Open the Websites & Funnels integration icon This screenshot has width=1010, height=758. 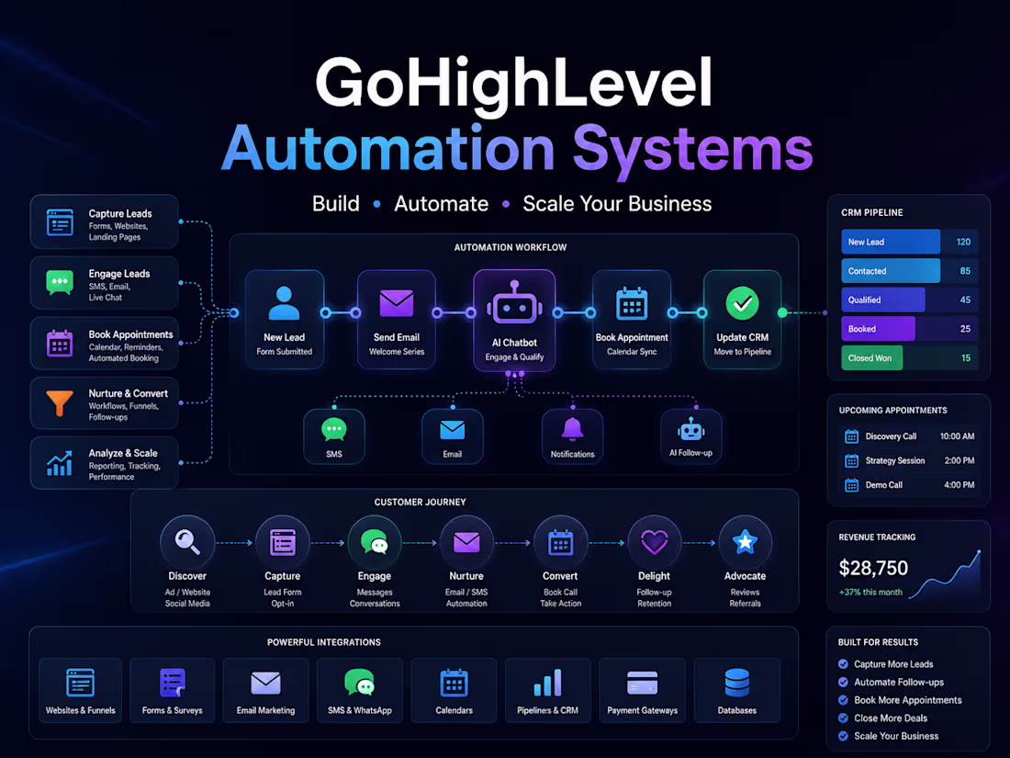80,683
